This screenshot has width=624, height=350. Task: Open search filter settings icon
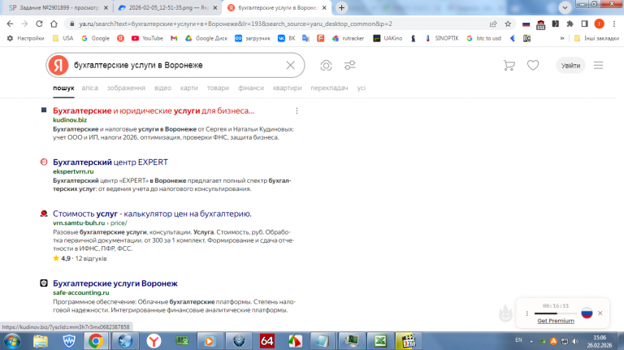[x=350, y=65]
